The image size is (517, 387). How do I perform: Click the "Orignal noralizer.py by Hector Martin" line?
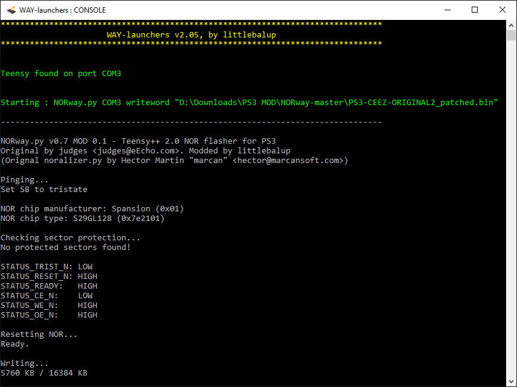pyautogui.click(x=174, y=160)
